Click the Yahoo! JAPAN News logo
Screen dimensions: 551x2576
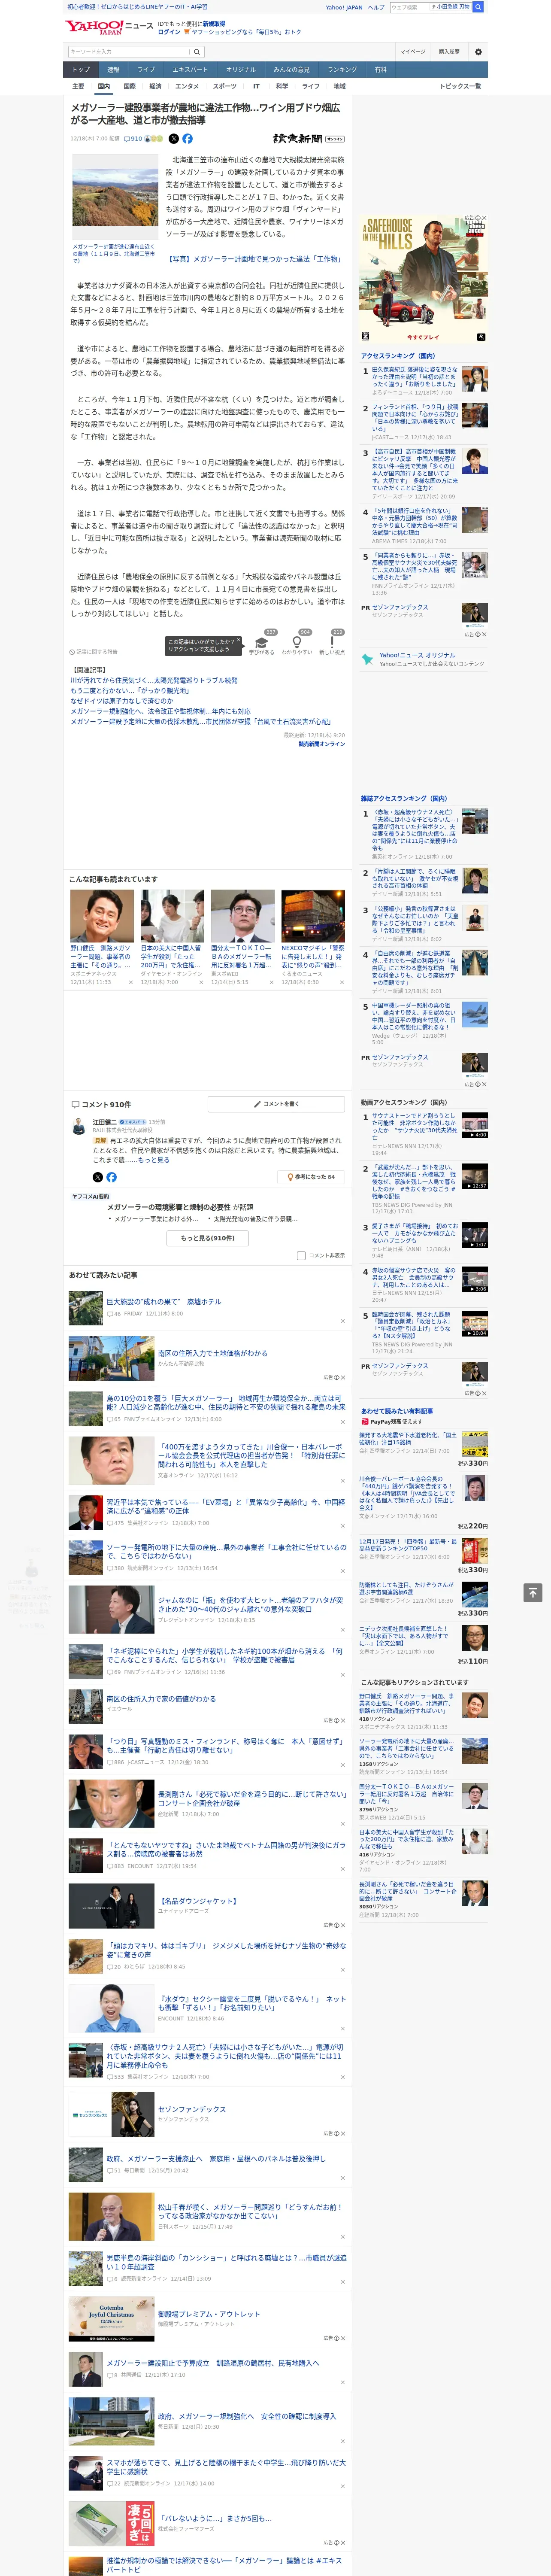[x=109, y=27]
